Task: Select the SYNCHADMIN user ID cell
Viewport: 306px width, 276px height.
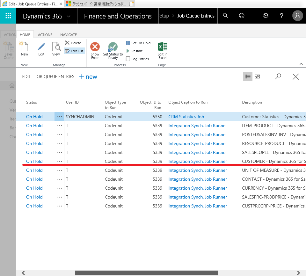Action: [80, 117]
